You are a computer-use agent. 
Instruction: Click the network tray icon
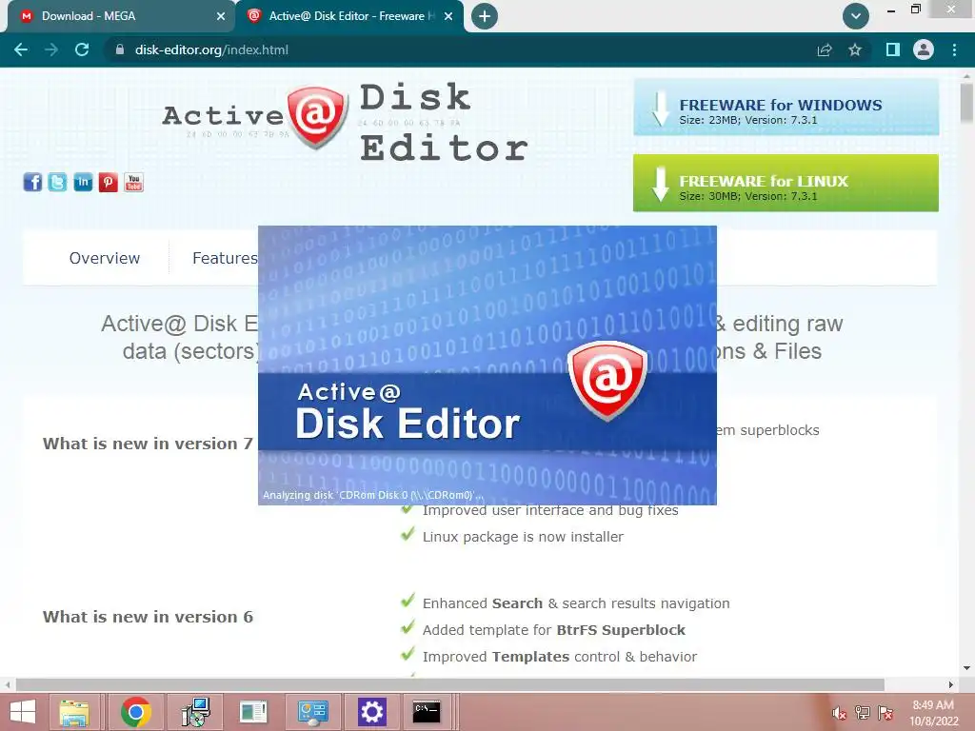click(863, 713)
